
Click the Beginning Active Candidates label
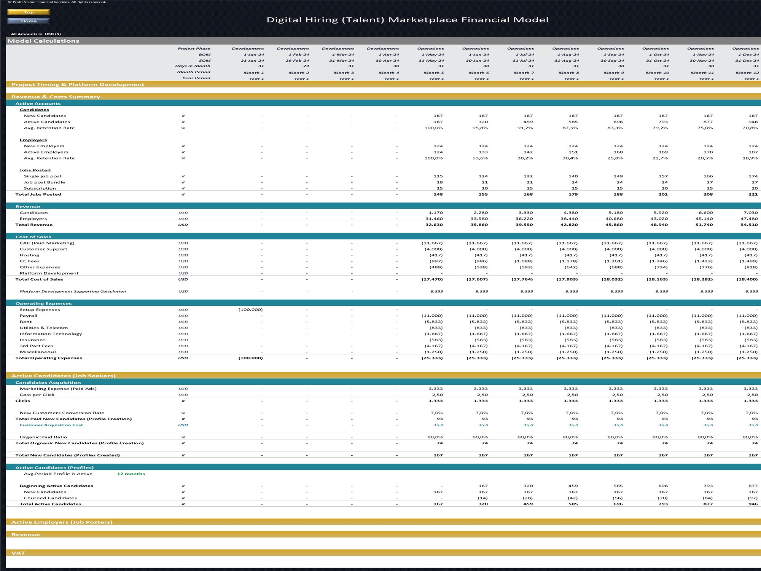click(x=56, y=486)
